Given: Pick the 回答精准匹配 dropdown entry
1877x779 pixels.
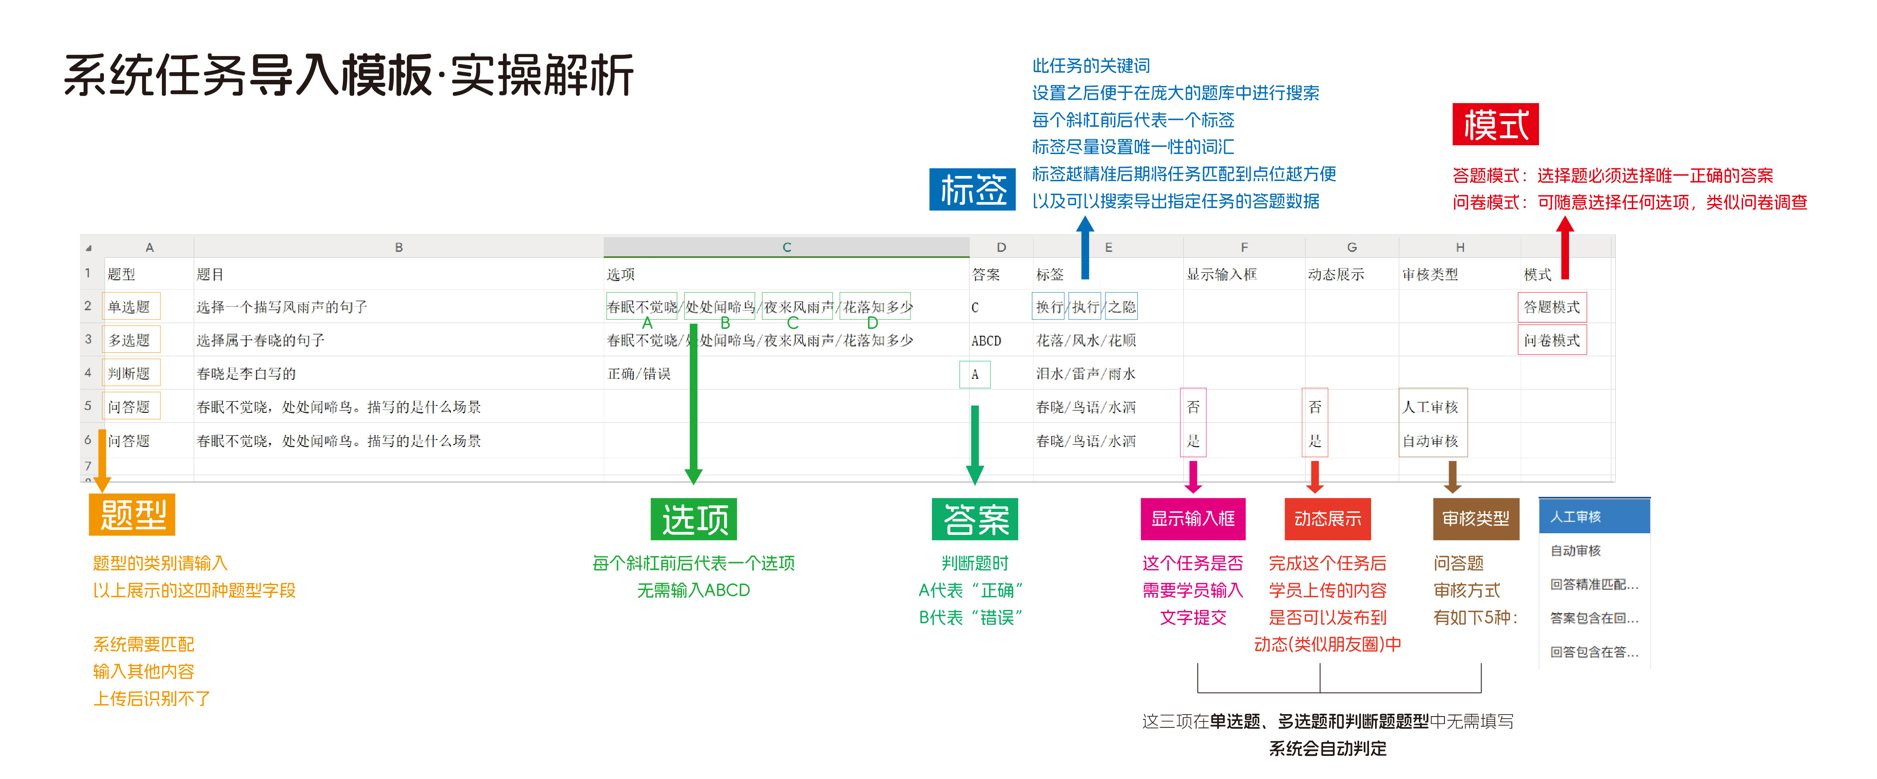Looking at the screenshot, I should click(x=1593, y=584).
